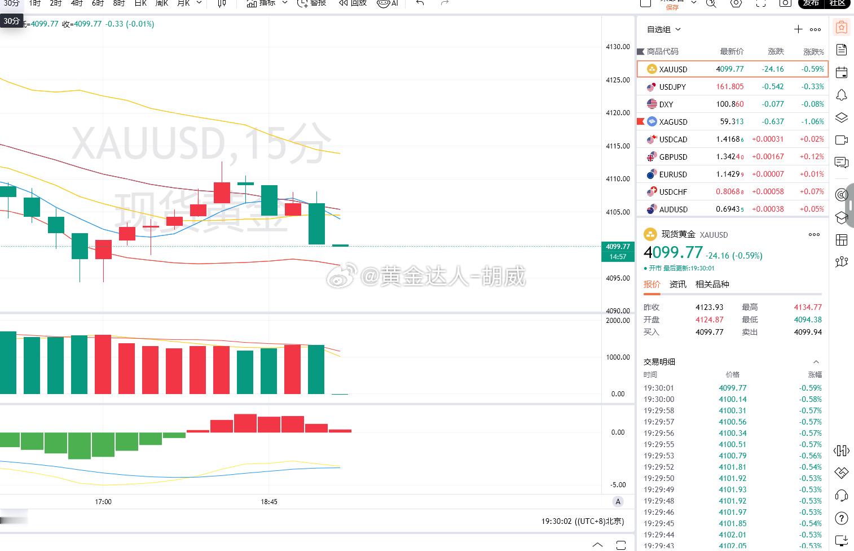Select the 周K timeframe
Viewport: 854px width, 551px height.
tap(161, 3)
